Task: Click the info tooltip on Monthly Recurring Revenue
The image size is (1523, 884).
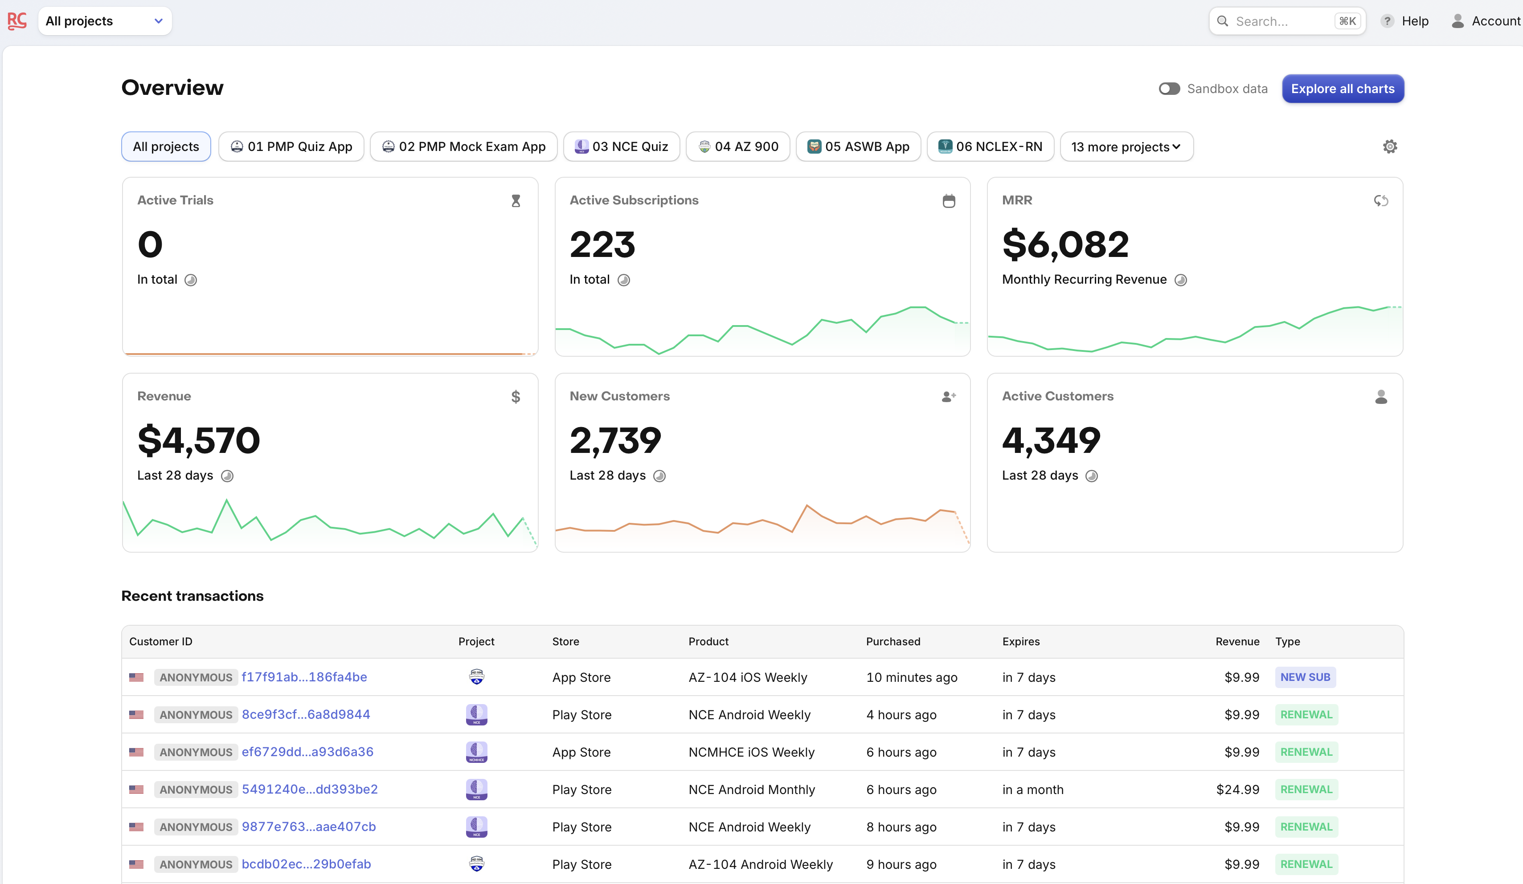Action: (x=1182, y=280)
